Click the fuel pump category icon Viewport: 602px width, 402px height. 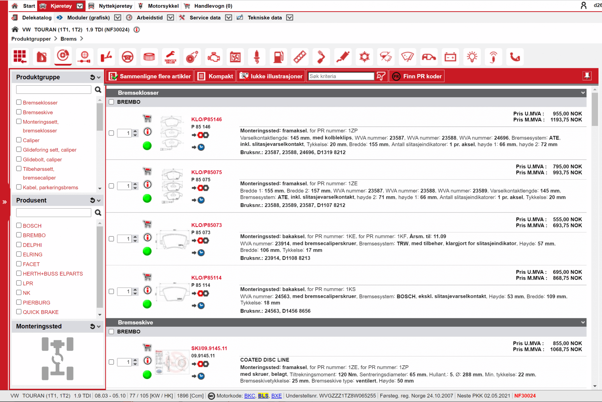[x=278, y=57]
